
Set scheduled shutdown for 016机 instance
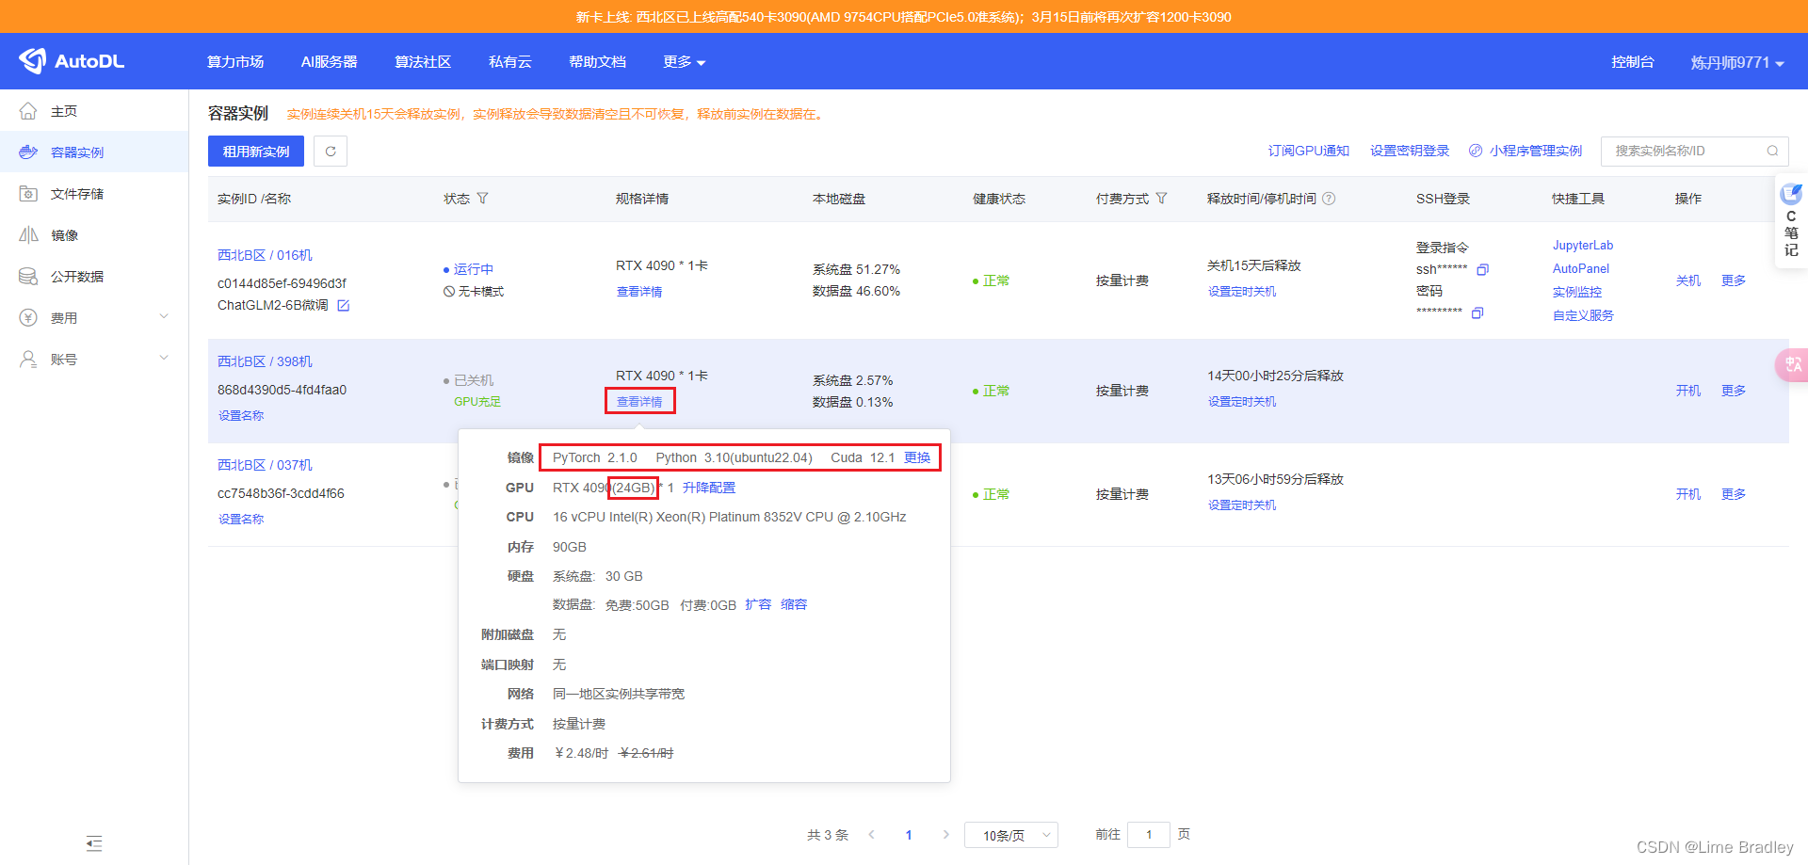(1242, 292)
